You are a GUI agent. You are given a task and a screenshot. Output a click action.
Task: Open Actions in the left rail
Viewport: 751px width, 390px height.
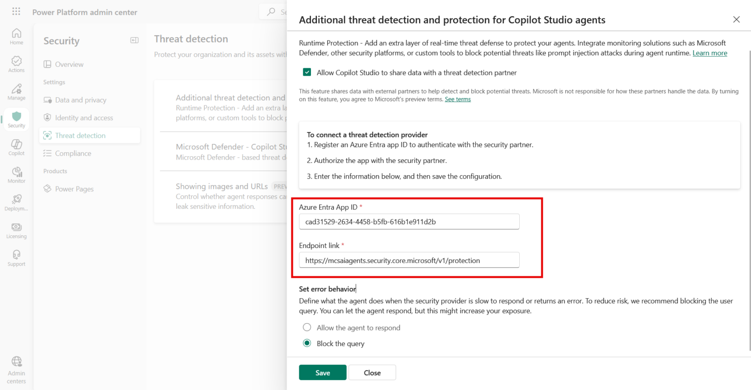(16, 64)
